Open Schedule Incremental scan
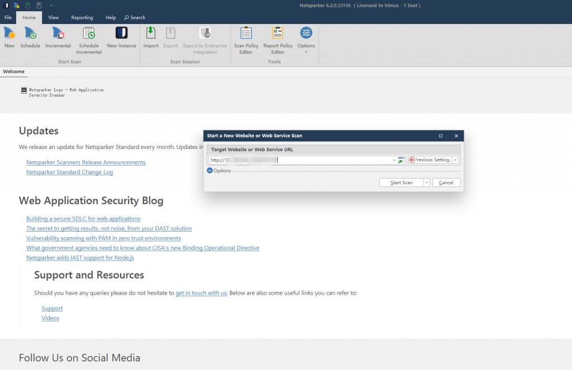 (x=89, y=41)
